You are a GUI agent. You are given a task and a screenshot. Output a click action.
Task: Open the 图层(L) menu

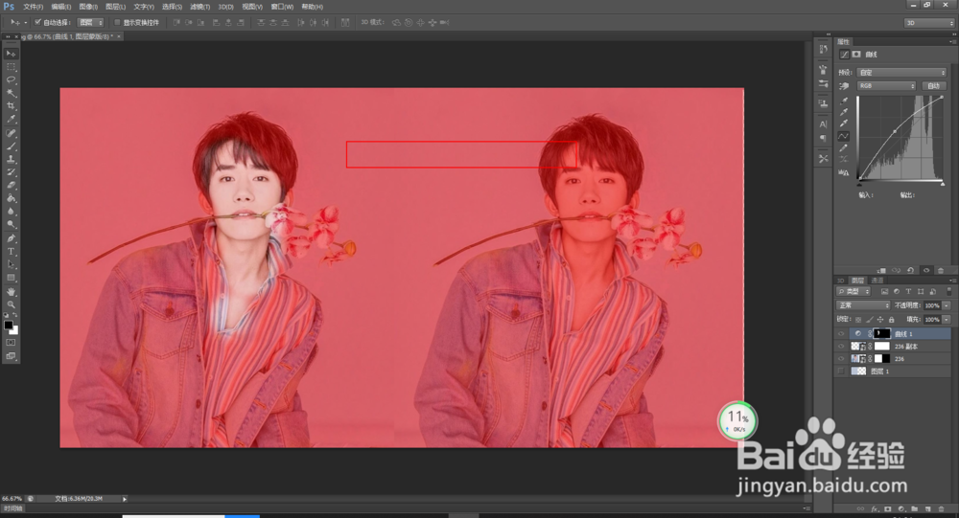(x=116, y=7)
